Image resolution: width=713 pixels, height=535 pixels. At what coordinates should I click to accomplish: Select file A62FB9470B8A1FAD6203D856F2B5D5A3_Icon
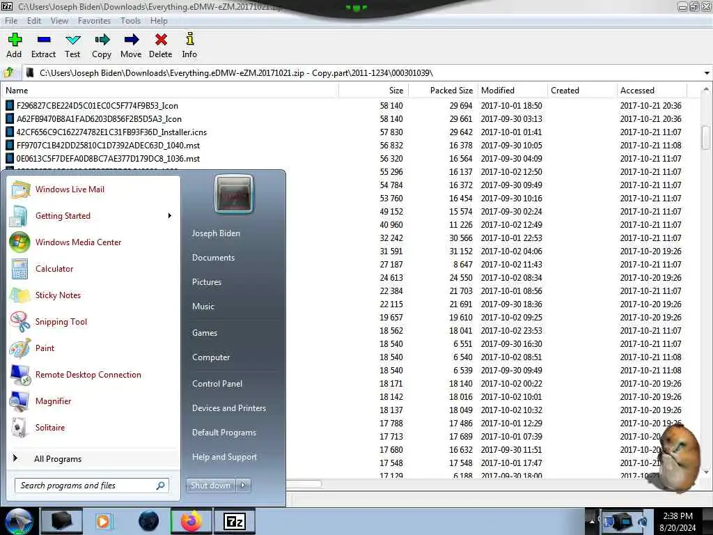99,118
